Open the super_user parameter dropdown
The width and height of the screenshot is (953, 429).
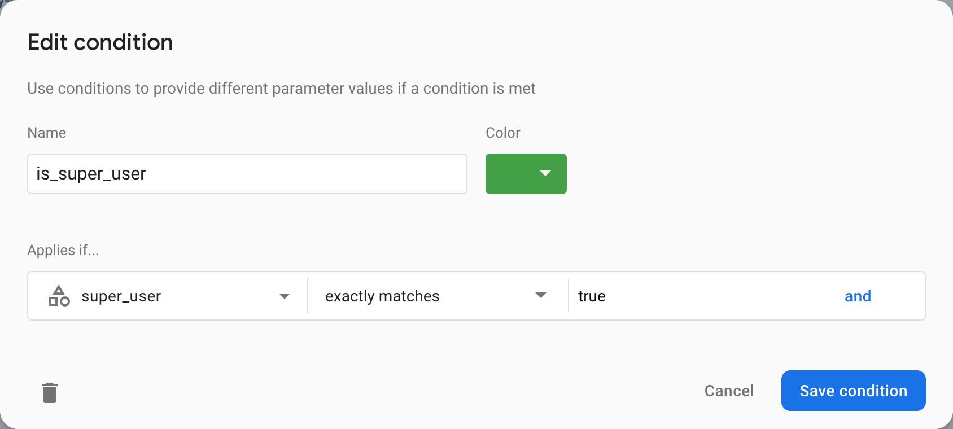click(x=169, y=296)
